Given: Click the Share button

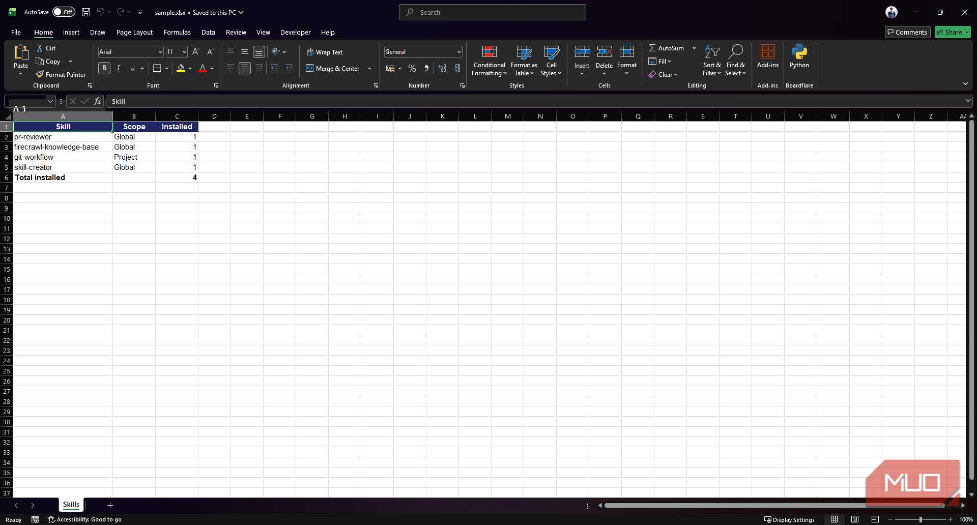Looking at the screenshot, I should click(x=953, y=32).
